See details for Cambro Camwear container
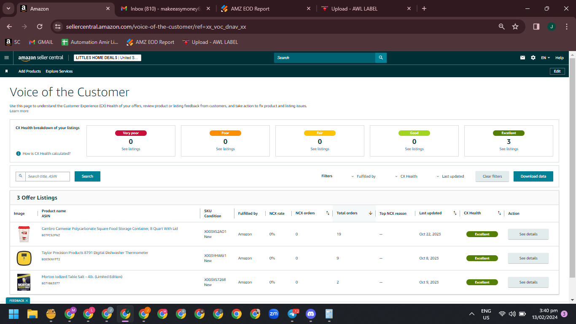Viewport: 576px width, 324px height. [x=528, y=234]
